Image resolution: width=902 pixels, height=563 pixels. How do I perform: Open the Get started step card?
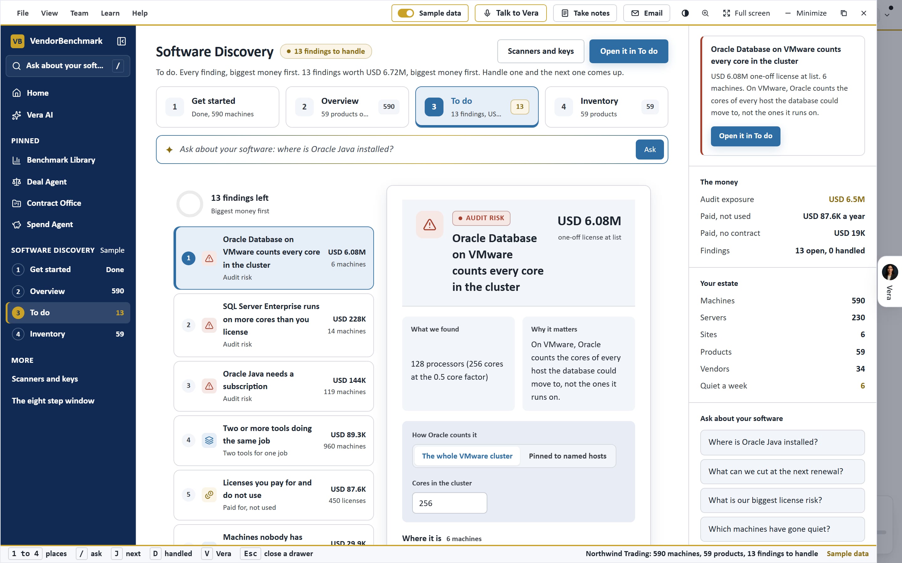click(217, 107)
